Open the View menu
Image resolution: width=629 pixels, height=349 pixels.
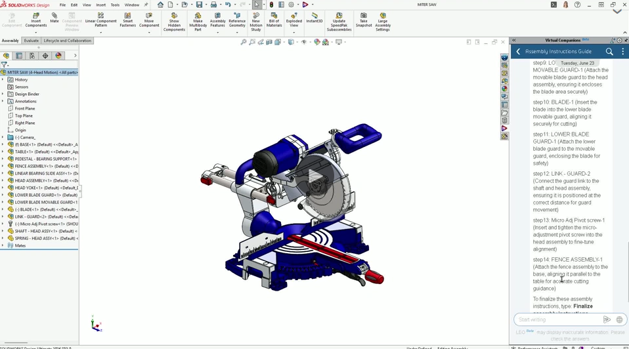tap(87, 5)
